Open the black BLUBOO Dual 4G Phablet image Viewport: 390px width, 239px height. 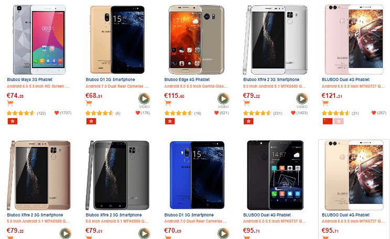point(275,175)
